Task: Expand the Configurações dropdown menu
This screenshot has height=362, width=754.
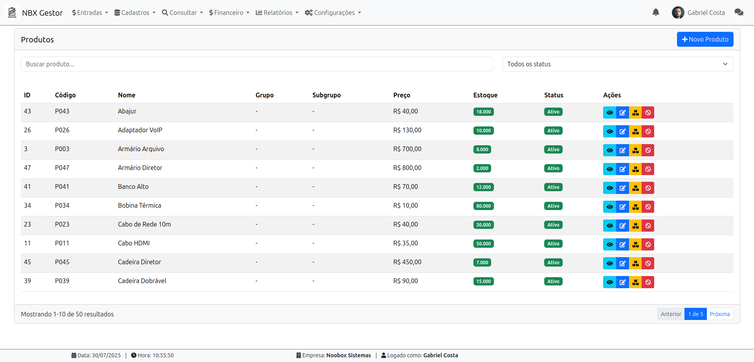Action: tap(333, 13)
